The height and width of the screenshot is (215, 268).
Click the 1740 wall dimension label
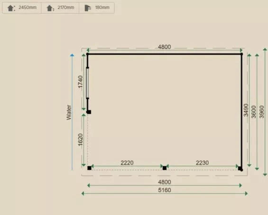(x=80, y=82)
